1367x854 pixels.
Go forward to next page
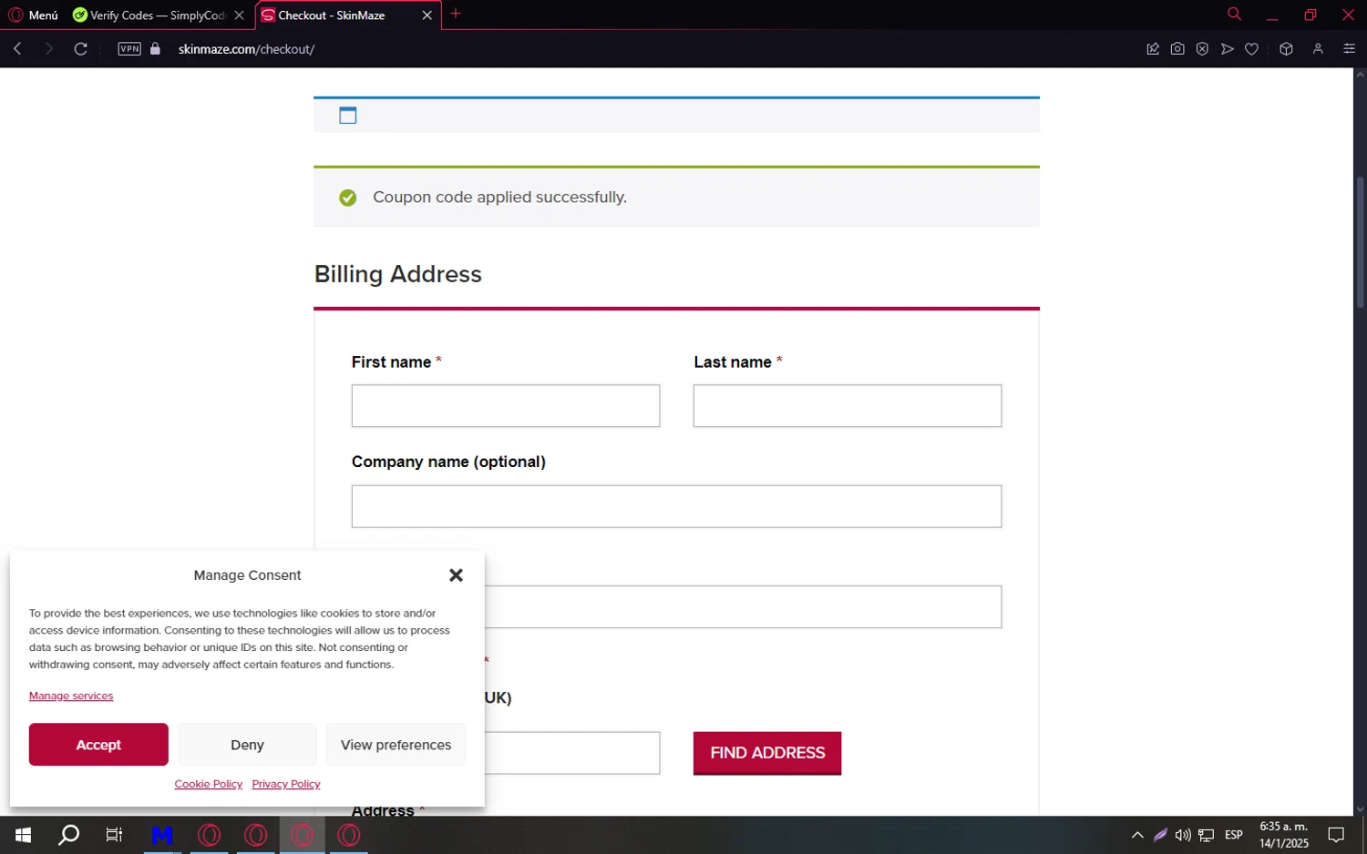coord(49,48)
